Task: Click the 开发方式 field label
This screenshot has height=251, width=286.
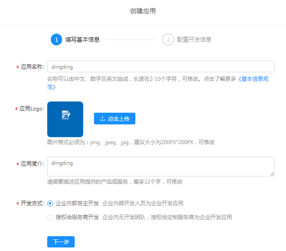Action: [32, 203]
